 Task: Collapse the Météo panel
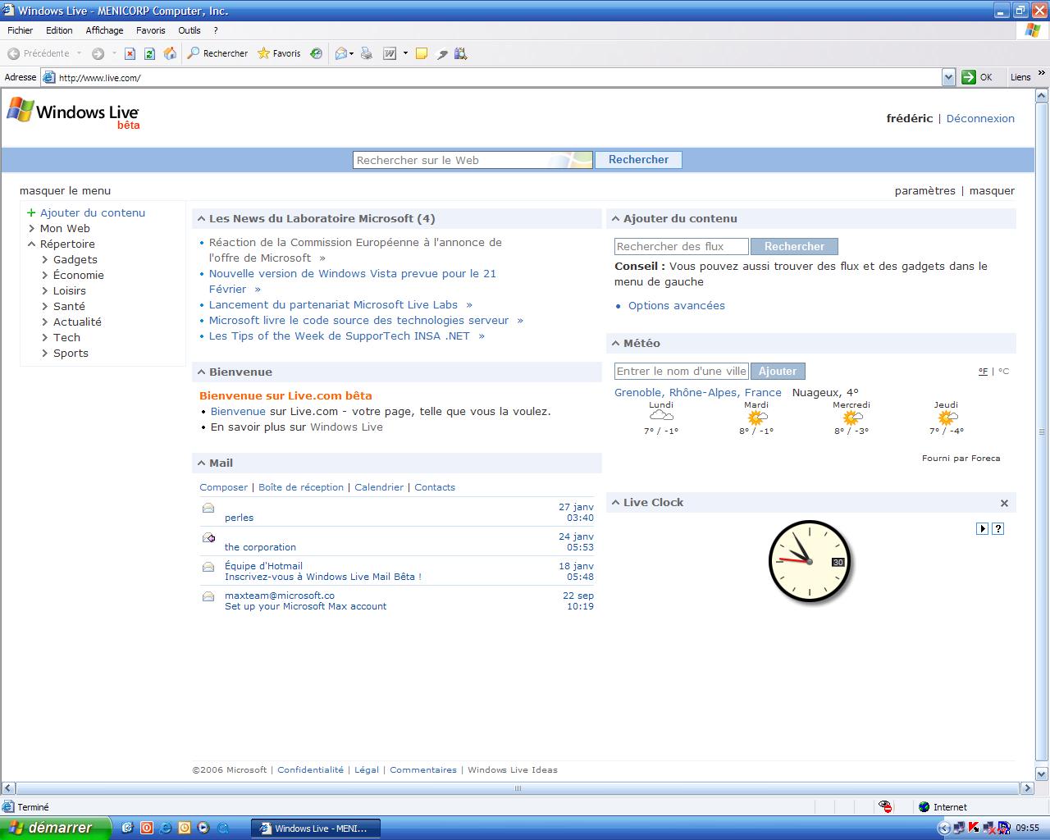point(615,344)
